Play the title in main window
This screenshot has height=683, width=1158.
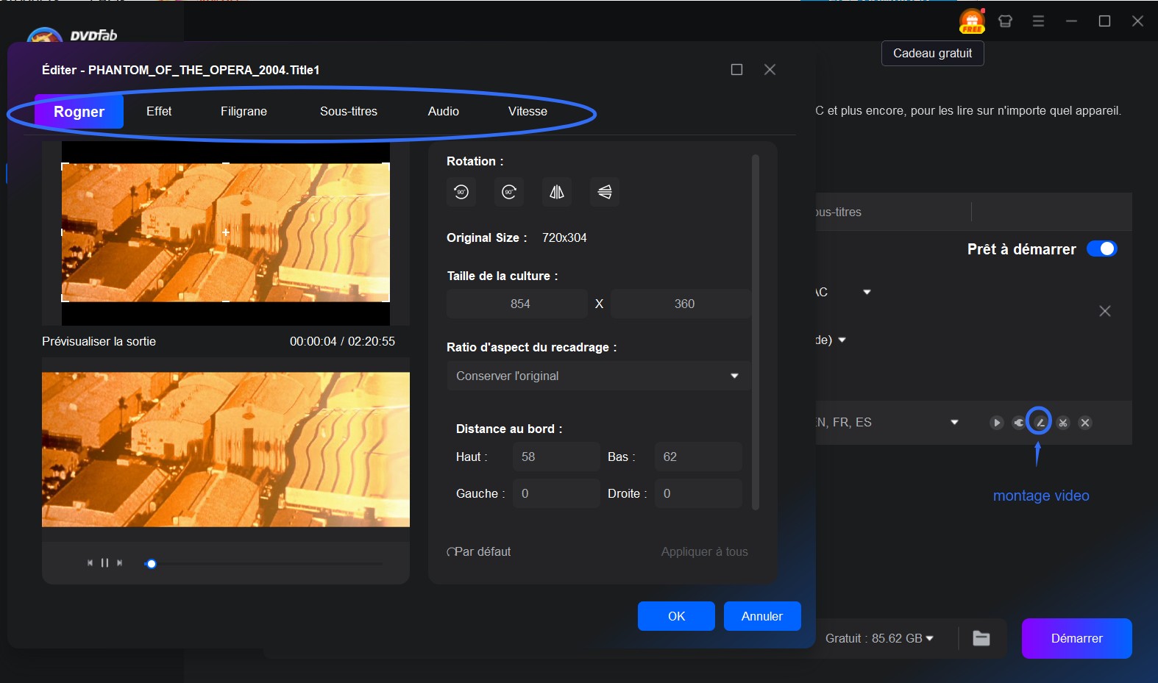click(x=997, y=423)
